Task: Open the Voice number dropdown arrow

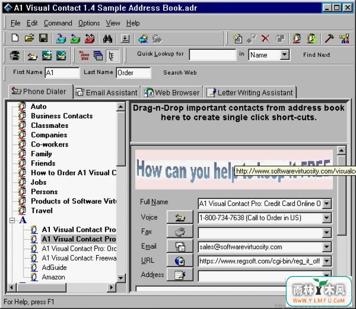Action: (x=327, y=218)
